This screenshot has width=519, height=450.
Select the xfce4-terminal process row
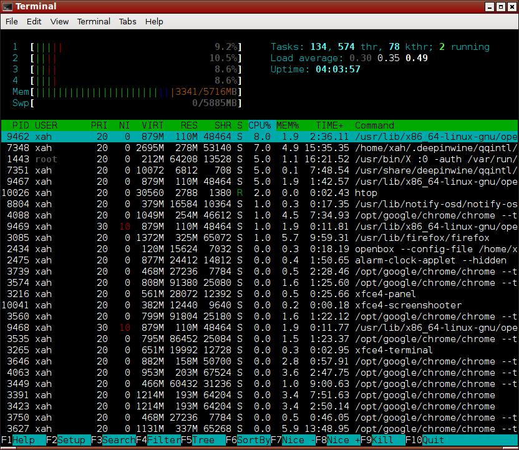(x=259, y=350)
